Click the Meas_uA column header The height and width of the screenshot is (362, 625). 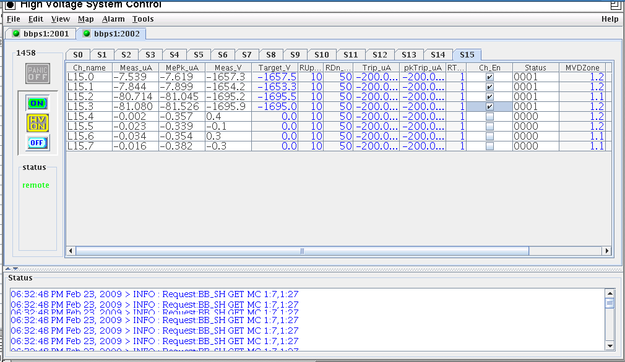(x=136, y=67)
